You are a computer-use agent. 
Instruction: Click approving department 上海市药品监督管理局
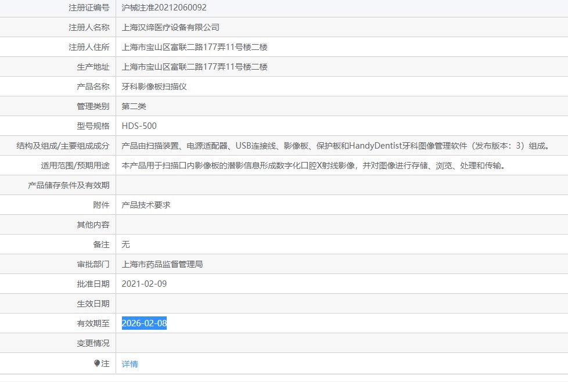[x=162, y=264]
